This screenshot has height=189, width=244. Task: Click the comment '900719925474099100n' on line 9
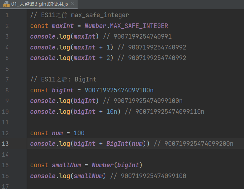click(x=148, y=101)
